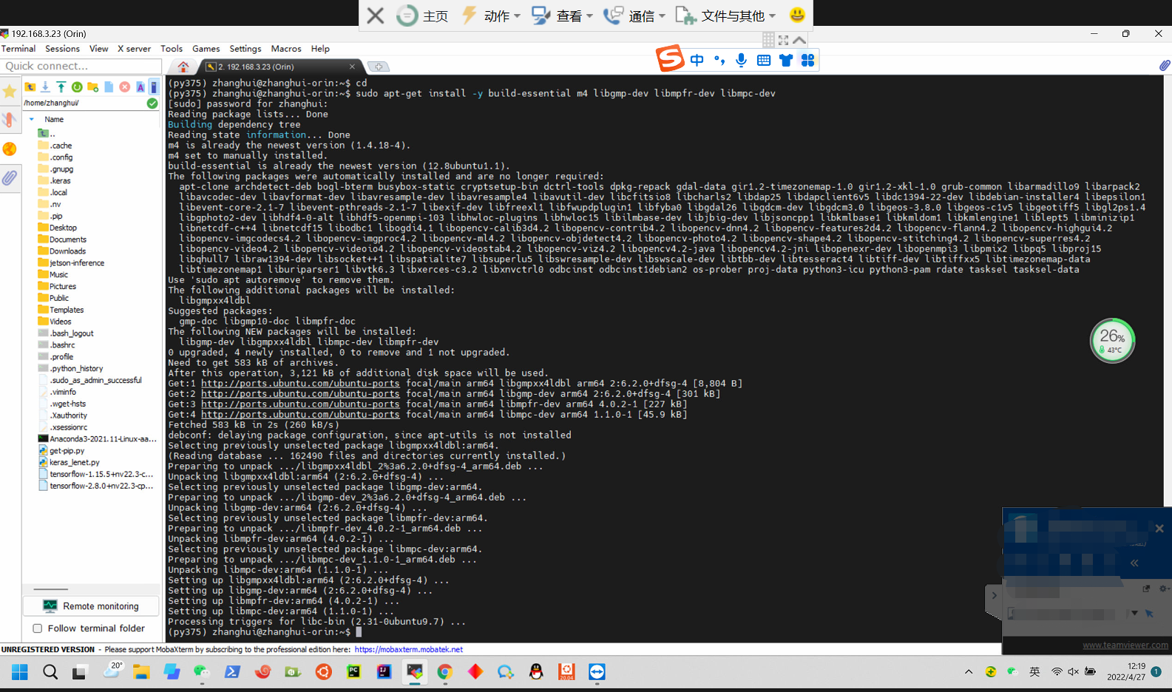Image resolution: width=1172 pixels, height=692 pixels.
Task: Toggle Sogou Chinese/English mode button
Action: pyautogui.click(x=697, y=61)
